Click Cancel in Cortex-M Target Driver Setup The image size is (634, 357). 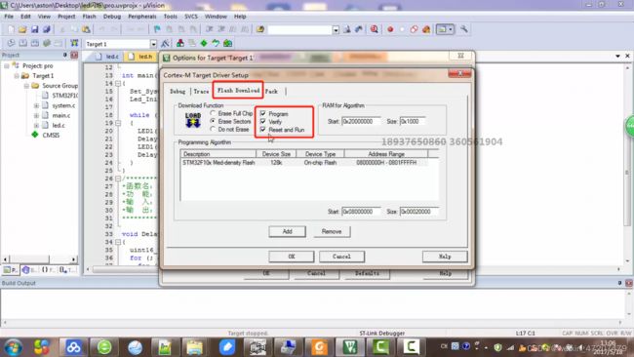point(341,257)
